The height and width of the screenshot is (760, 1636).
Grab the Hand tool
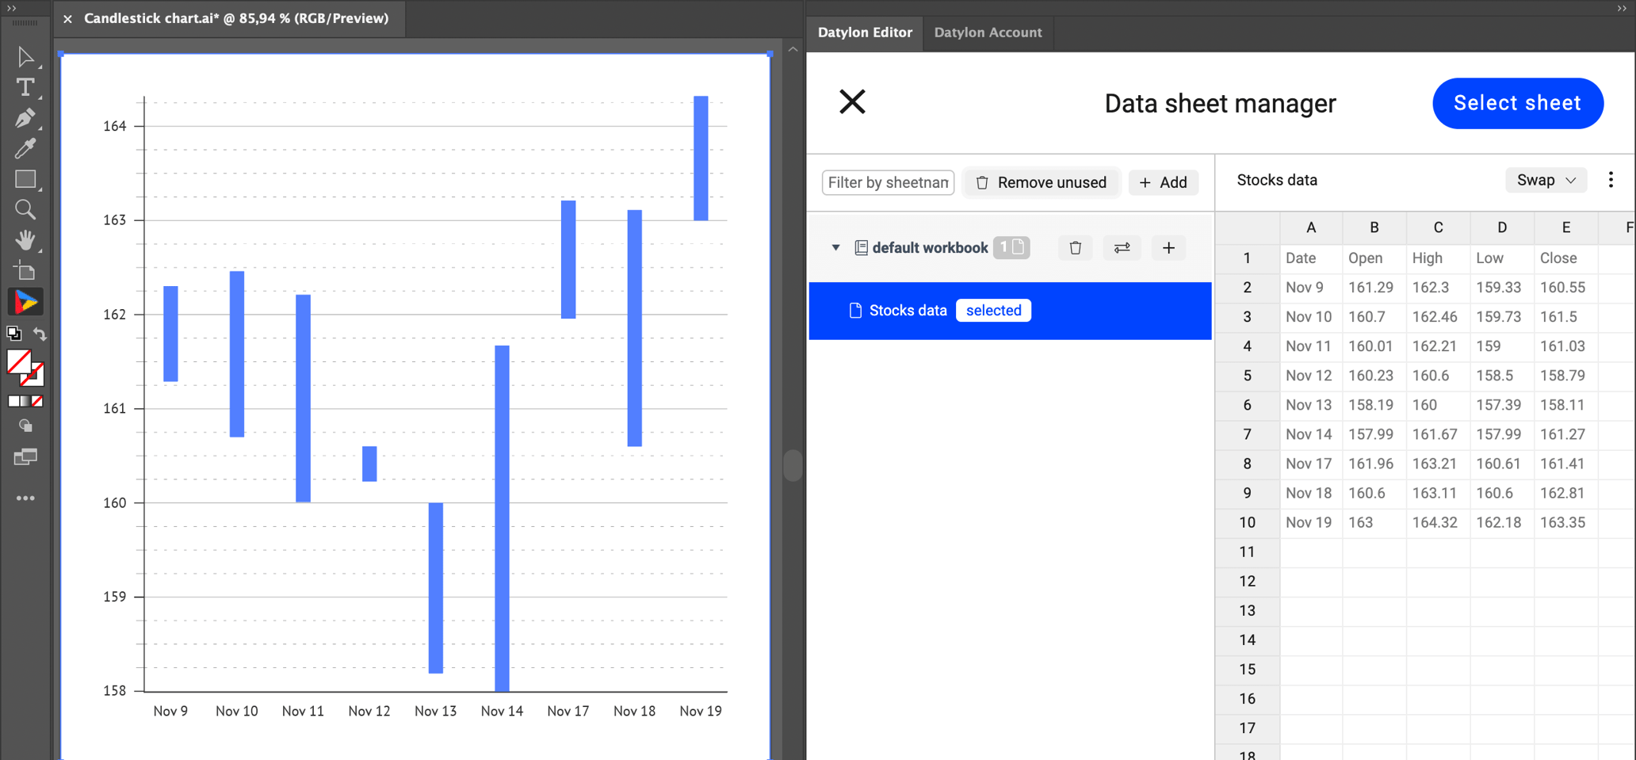25,240
